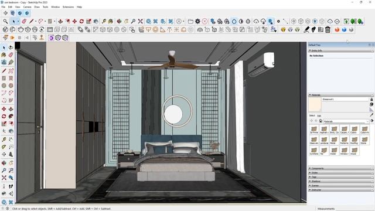Open the Extensions menu

(68, 7)
